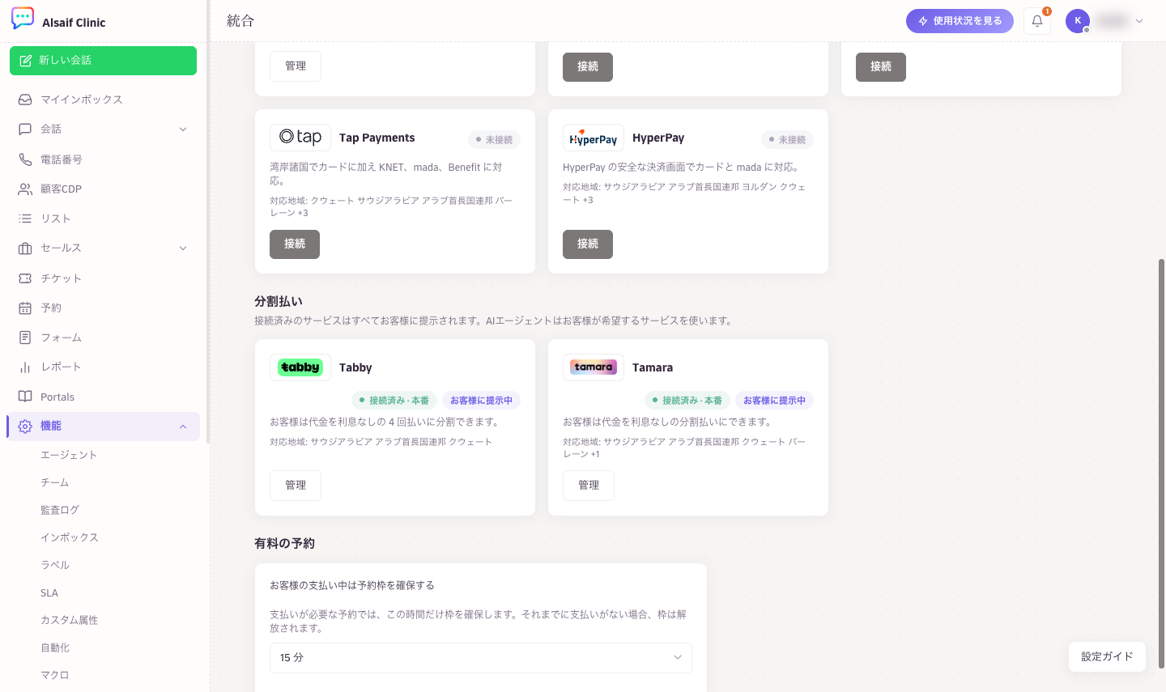Click the Alsaif Clinic chat logo
This screenshot has height=692, width=1166.
tap(23, 19)
